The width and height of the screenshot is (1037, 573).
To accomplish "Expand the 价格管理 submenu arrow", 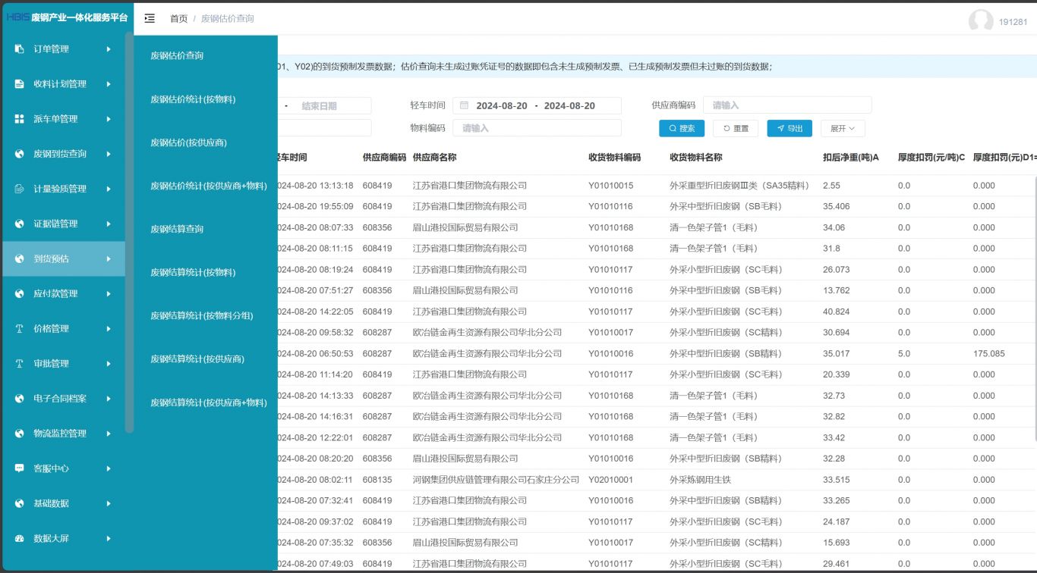I will click(109, 329).
